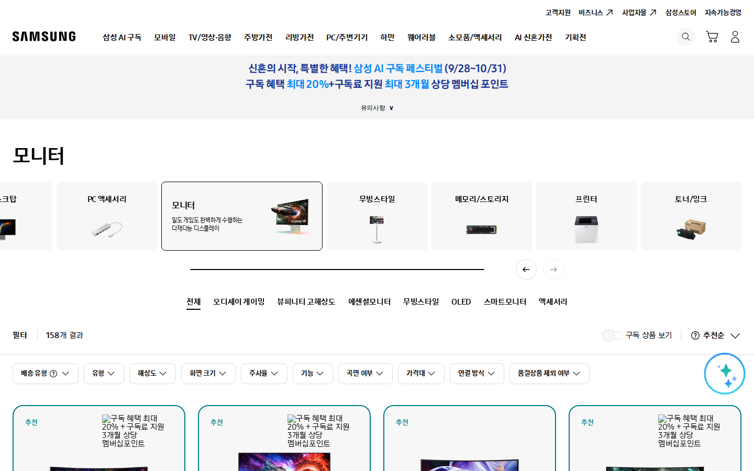Click the user account icon

[735, 37]
